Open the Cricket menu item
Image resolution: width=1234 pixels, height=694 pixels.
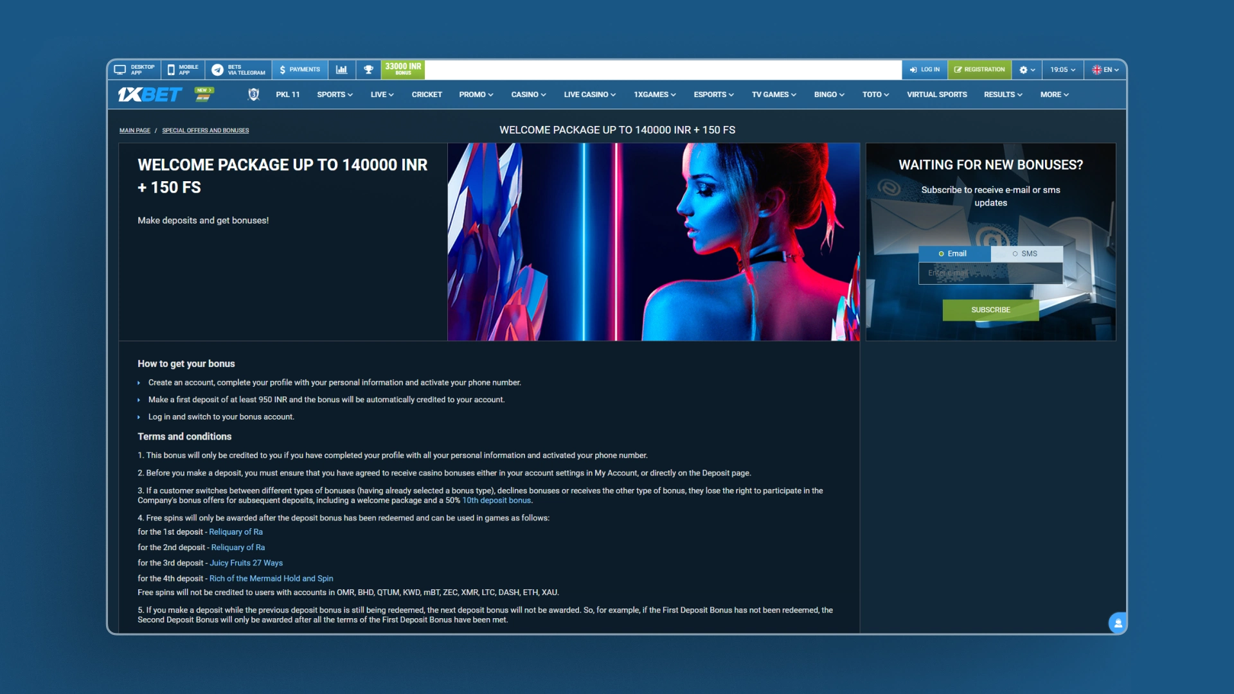point(427,94)
